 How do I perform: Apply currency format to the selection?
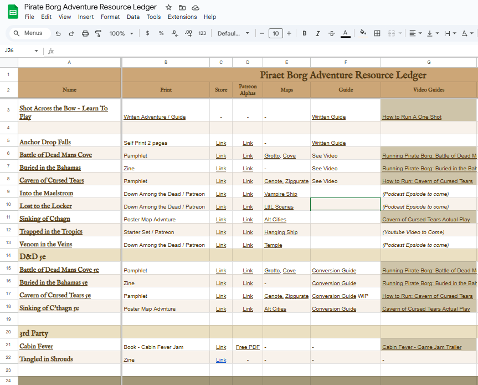pyautogui.click(x=147, y=33)
